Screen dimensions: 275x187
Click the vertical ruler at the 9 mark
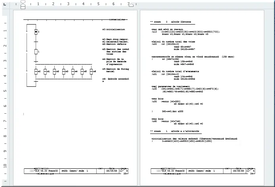click(5, 151)
